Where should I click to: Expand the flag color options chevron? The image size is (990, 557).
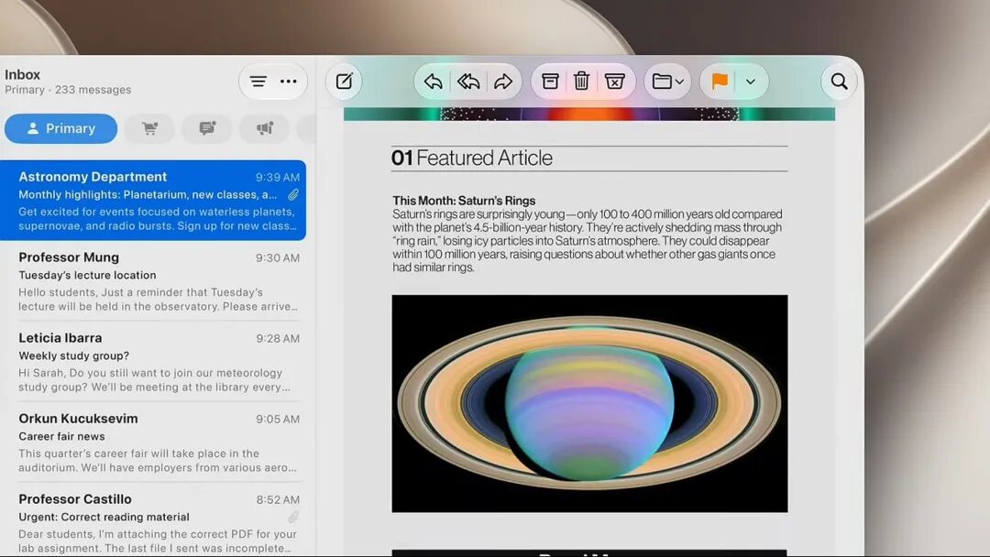pos(750,82)
